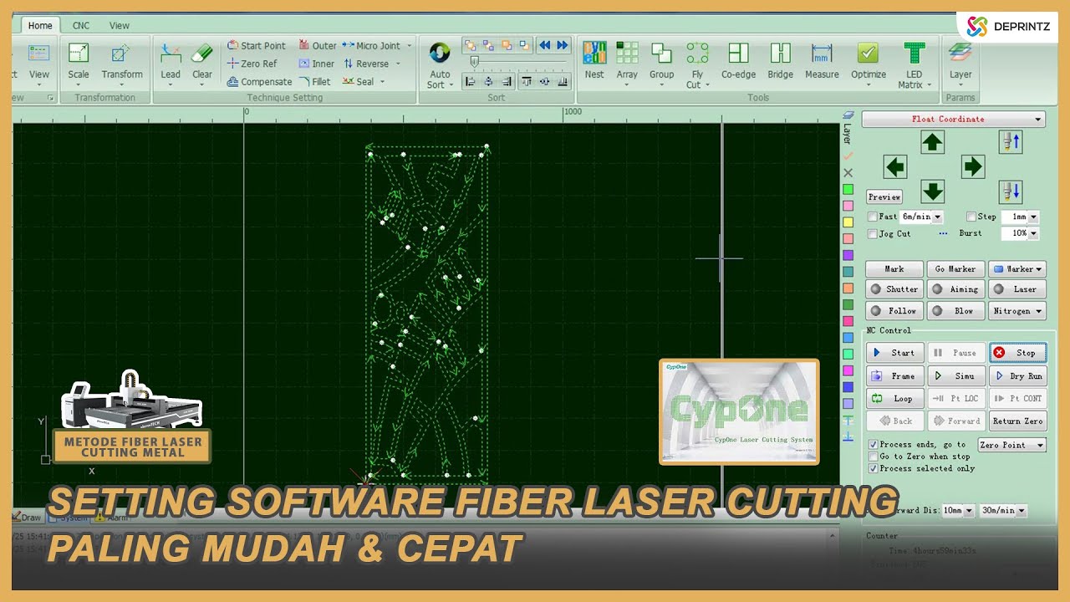The width and height of the screenshot is (1070, 602).
Task: Run the Nest tool
Action: (594, 60)
